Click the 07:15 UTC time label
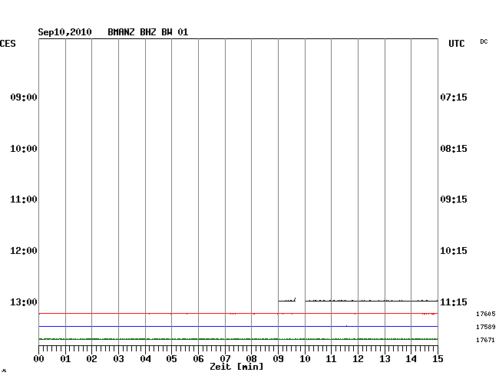Image resolution: width=499 pixels, height=379 pixels. (x=454, y=97)
